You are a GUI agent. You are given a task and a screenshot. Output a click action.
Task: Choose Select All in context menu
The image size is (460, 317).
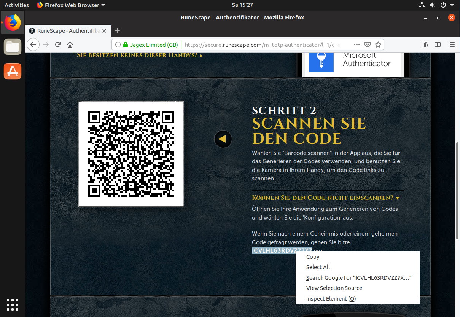(x=318, y=267)
